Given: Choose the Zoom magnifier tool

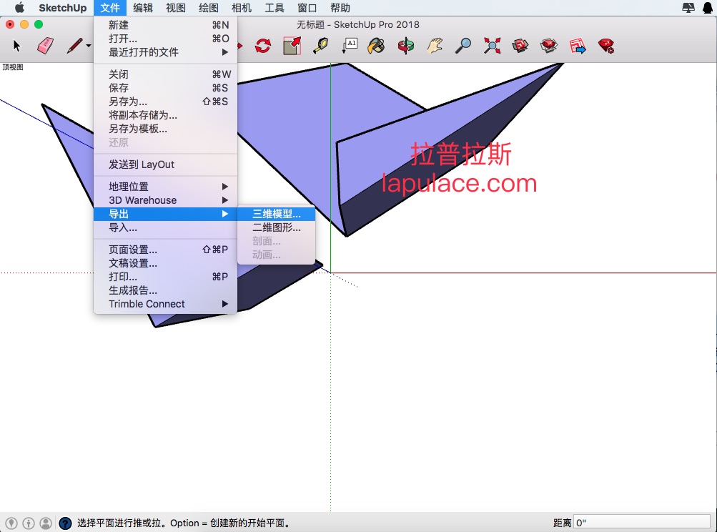Looking at the screenshot, I should tap(463, 46).
